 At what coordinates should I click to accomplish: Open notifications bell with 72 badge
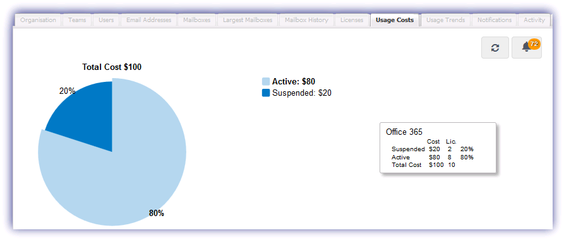527,48
